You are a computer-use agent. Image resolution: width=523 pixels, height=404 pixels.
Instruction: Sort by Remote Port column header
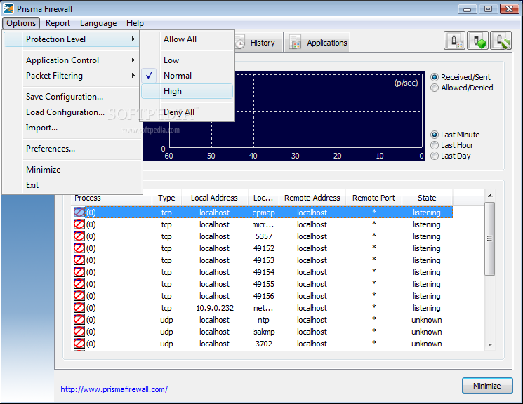[x=373, y=198]
